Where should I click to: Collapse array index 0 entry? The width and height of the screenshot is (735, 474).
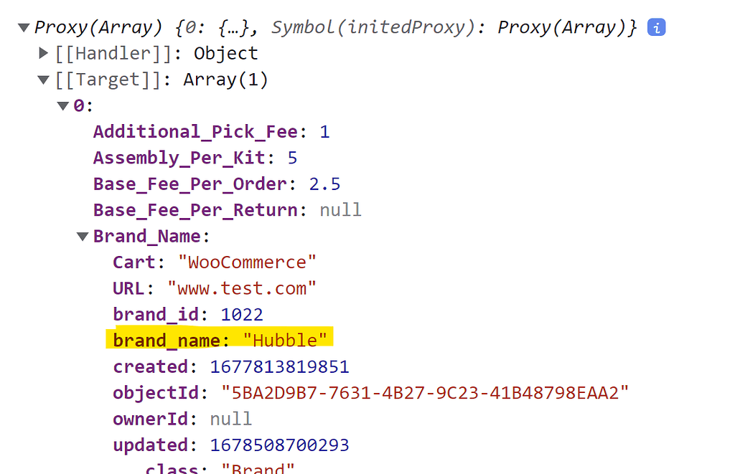[63, 106]
